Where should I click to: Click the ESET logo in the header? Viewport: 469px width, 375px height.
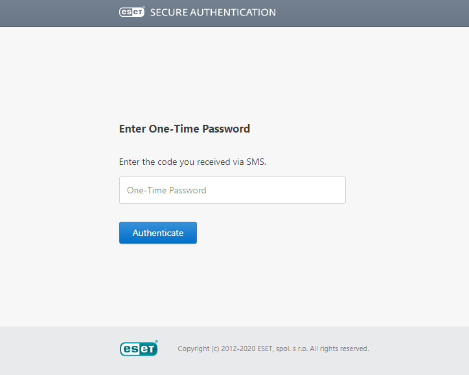[x=132, y=12]
